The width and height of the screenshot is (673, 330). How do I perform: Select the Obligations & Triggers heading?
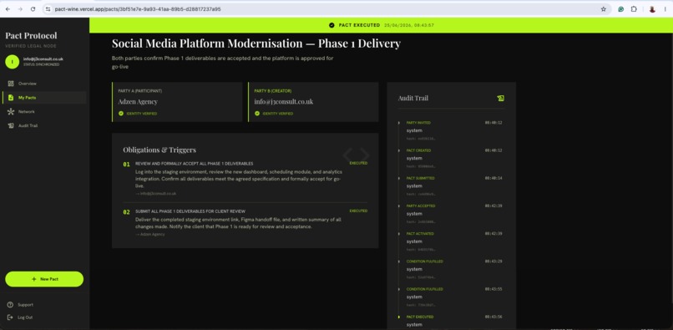tap(159, 150)
